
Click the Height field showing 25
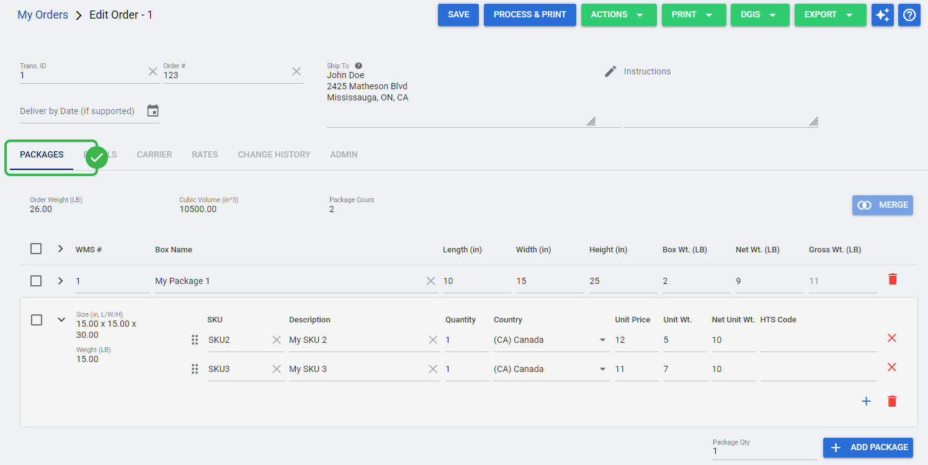click(x=623, y=281)
